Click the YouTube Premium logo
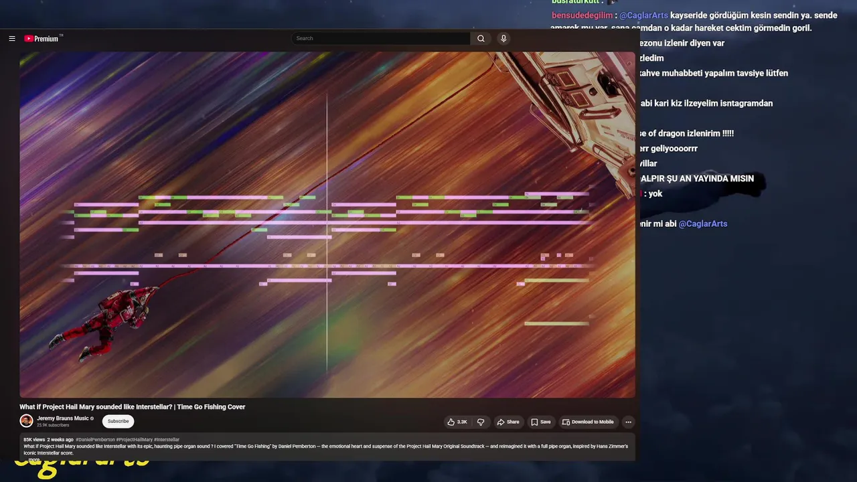The height and width of the screenshot is (482, 857). click(x=43, y=38)
